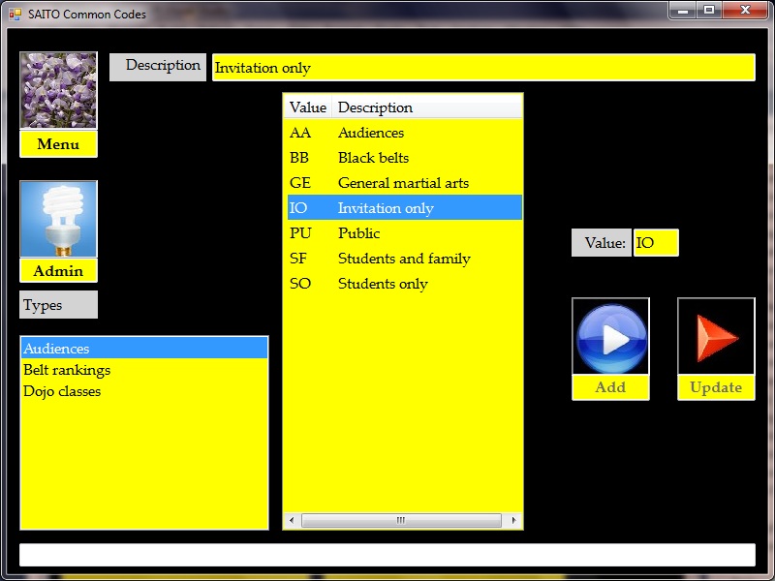Screen dimensions: 775x581
Task: Open Admin via the light bulb icon
Action: pos(58,219)
